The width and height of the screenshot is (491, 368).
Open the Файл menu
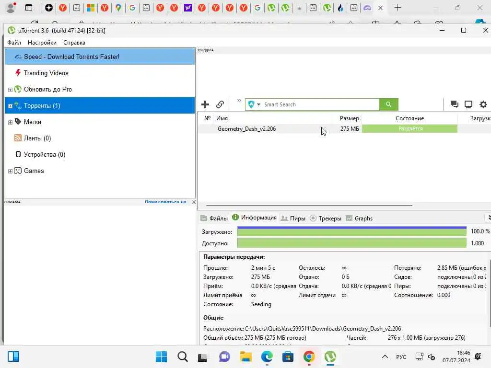point(14,43)
